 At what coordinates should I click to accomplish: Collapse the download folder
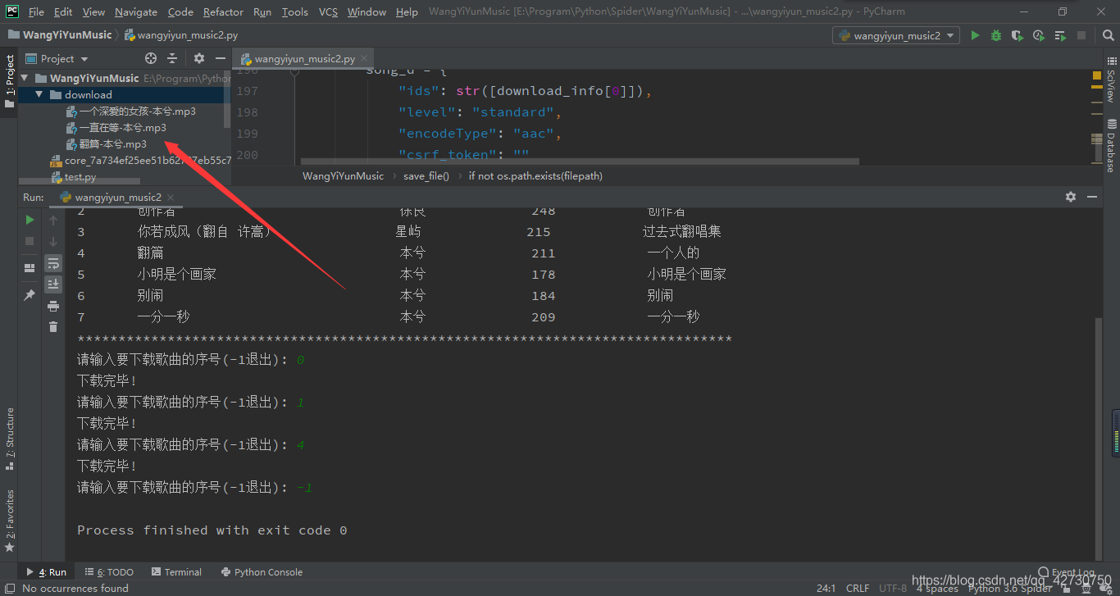39,94
